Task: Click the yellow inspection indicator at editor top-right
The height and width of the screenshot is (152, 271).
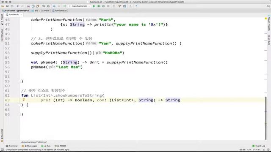Action: [x=266, y=19]
